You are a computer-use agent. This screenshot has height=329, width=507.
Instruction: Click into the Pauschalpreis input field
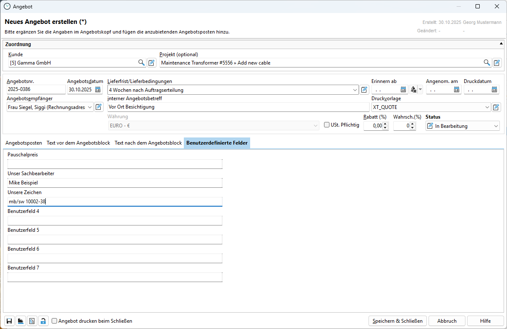(115, 164)
